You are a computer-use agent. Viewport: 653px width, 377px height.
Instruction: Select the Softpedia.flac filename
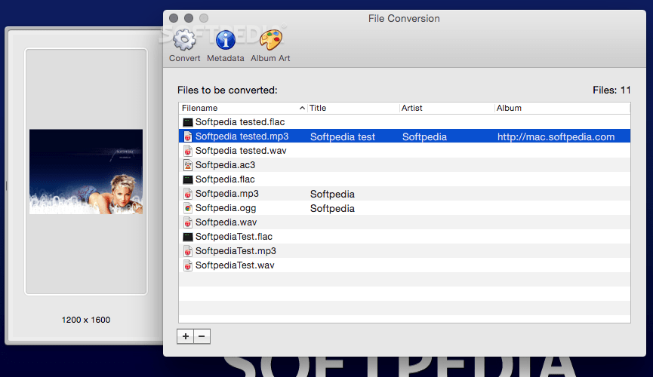(225, 179)
